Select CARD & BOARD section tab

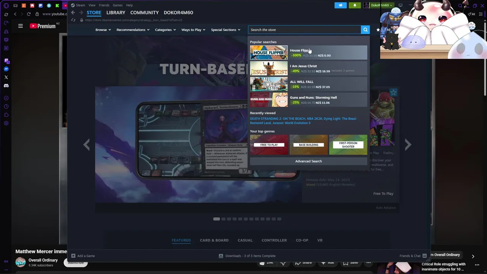coord(214,240)
